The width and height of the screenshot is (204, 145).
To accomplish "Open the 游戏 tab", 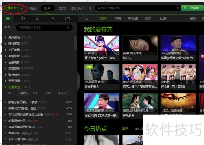I will coord(62,8).
